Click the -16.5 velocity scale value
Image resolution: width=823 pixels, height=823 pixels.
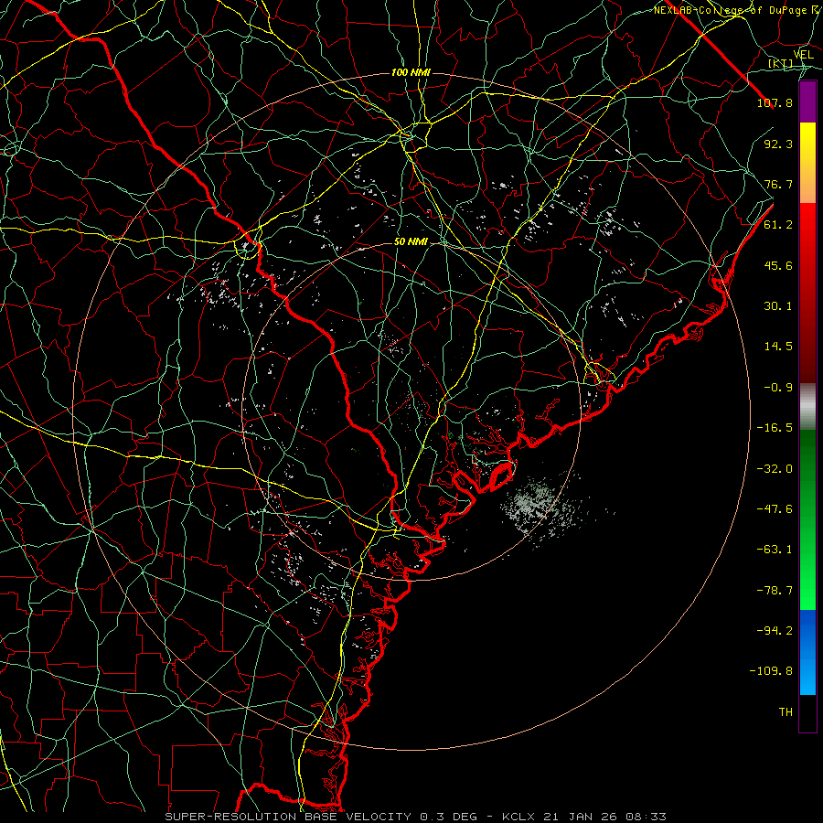pyautogui.click(x=775, y=428)
